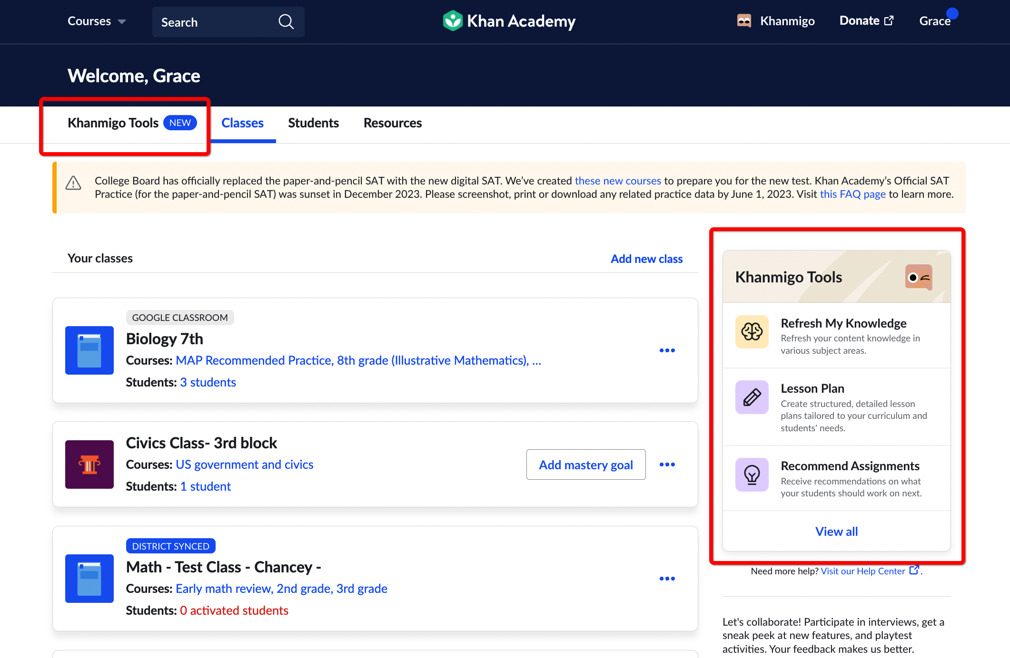Viewport: 1010px width, 658px height.
Task: Click the search magnifying glass icon
Action: pyautogui.click(x=286, y=21)
